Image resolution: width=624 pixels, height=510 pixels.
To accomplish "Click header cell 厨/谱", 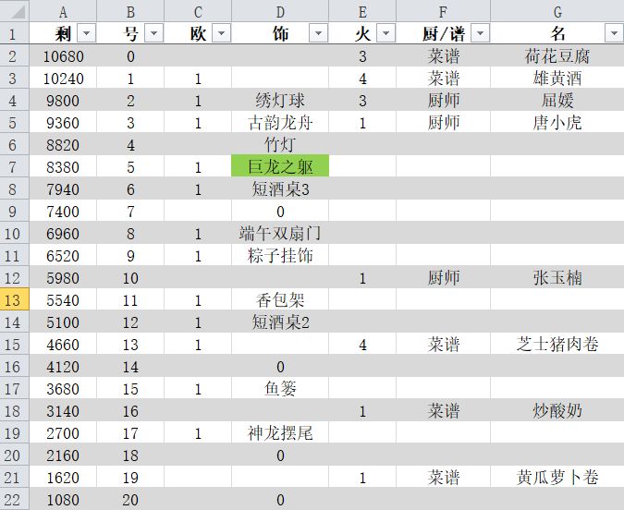I will (444, 33).
